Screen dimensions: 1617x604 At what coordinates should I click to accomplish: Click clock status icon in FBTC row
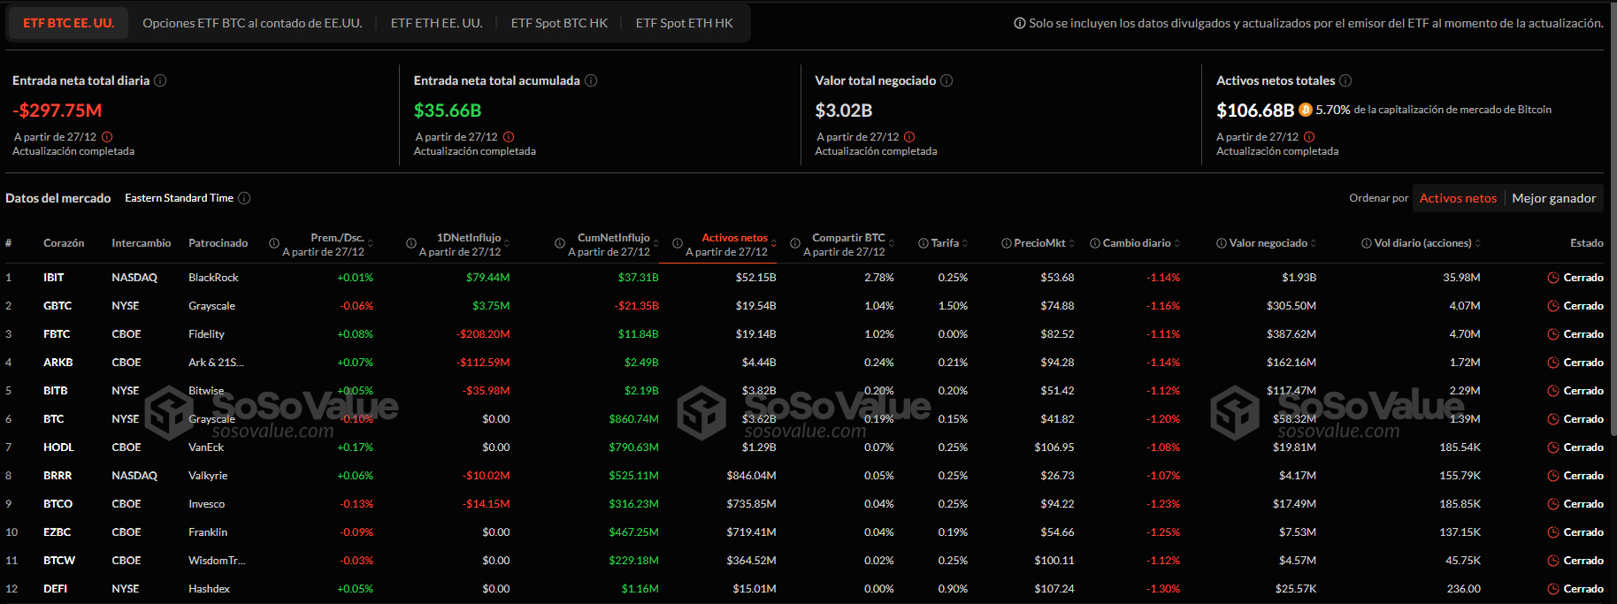click(1553, 334)
